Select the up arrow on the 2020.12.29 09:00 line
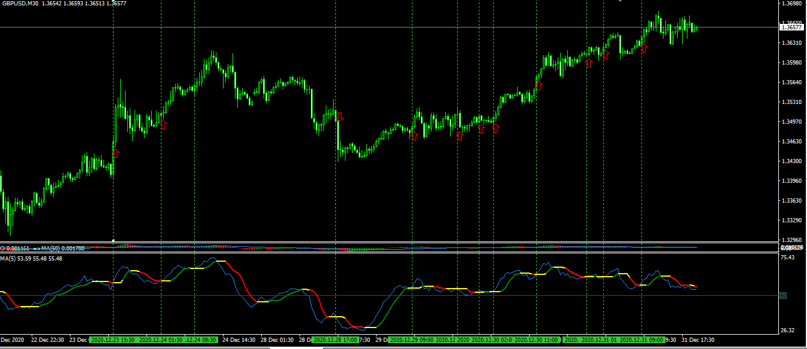Image resolution: width=807 pixels, height=349 pixels. [414, 136]
